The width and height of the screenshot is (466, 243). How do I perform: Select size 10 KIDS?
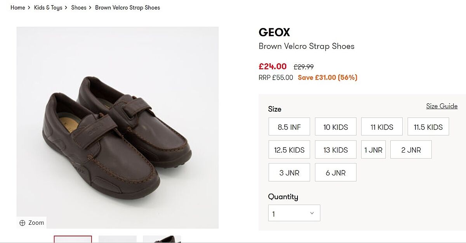[336, 127]
